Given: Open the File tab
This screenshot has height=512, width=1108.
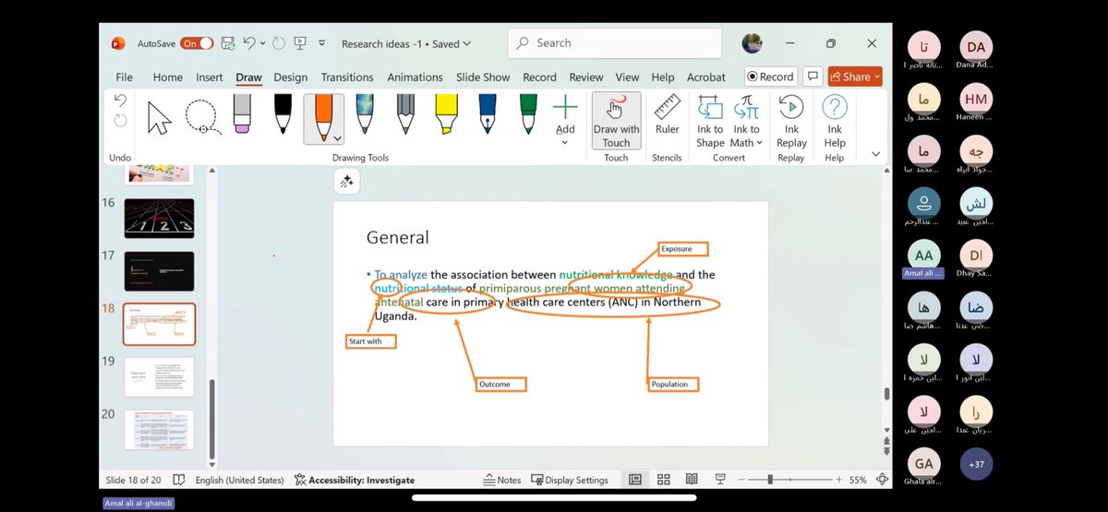Looking at the screenshot, I should click(x=124, y=77).
